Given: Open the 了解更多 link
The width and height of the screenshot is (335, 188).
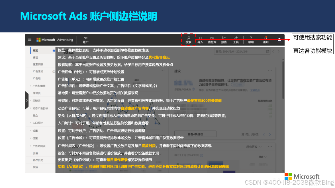Looking at the screenshot, I should (255, 90).
